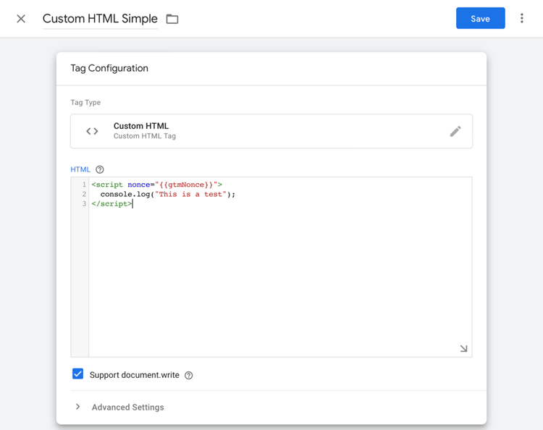Image resolution: width=543 pixels, height=430 pixels.
Task: Click the folder icon beside the tag name
Action: point(172,19)
